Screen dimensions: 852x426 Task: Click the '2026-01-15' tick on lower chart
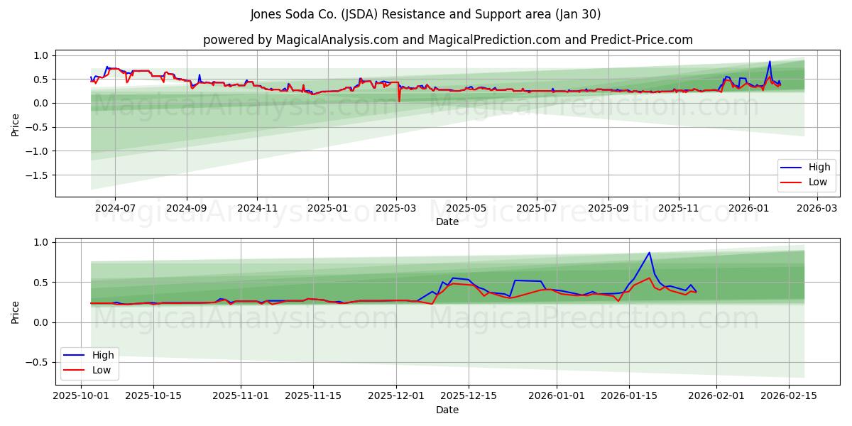click(628, 397)
